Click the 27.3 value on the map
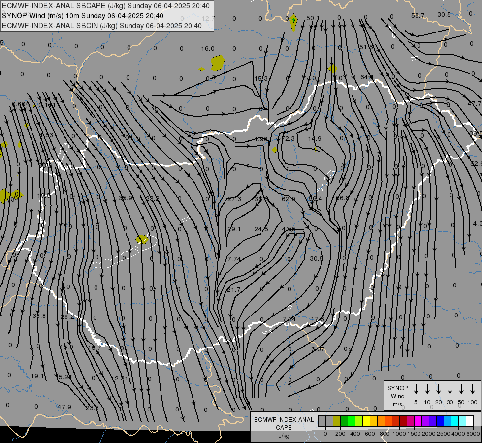Image resolution: width=482 pixels, height=443 pixels. pos(234,199)
